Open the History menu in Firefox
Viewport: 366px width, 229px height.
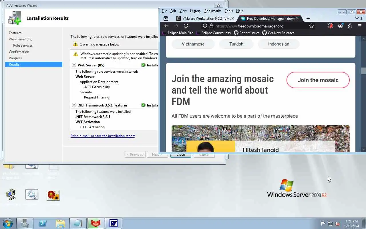point(195,11)
